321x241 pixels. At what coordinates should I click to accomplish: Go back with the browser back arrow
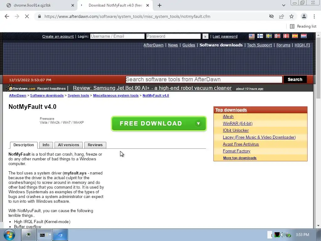7,16
